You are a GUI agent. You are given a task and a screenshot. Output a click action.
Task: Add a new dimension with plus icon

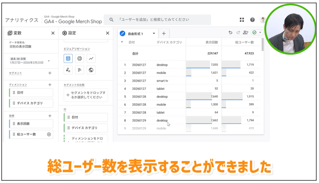(50, 85)
